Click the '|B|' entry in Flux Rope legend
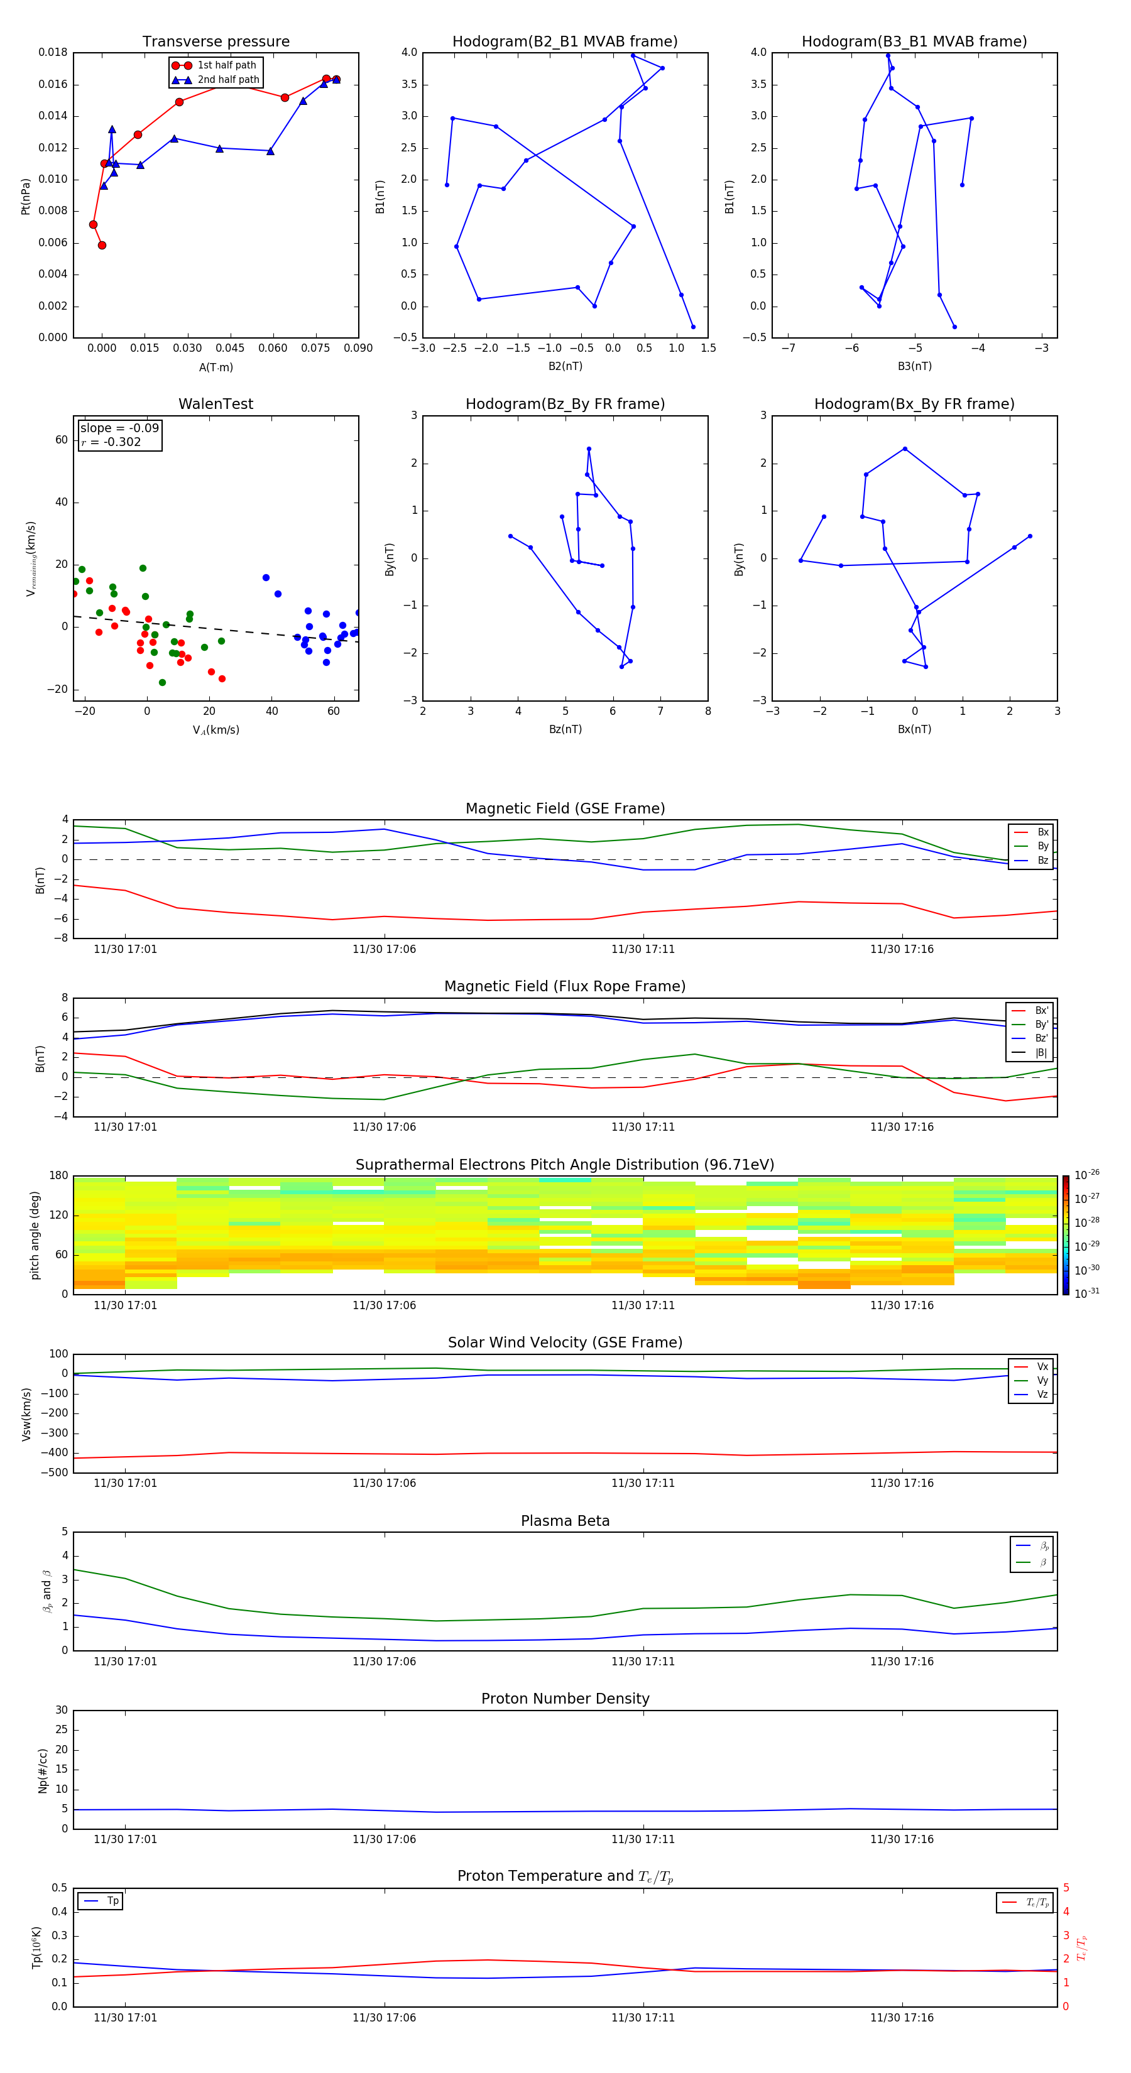1131x2073 pixels. pyautogui.click(x=1030, y=1053)
